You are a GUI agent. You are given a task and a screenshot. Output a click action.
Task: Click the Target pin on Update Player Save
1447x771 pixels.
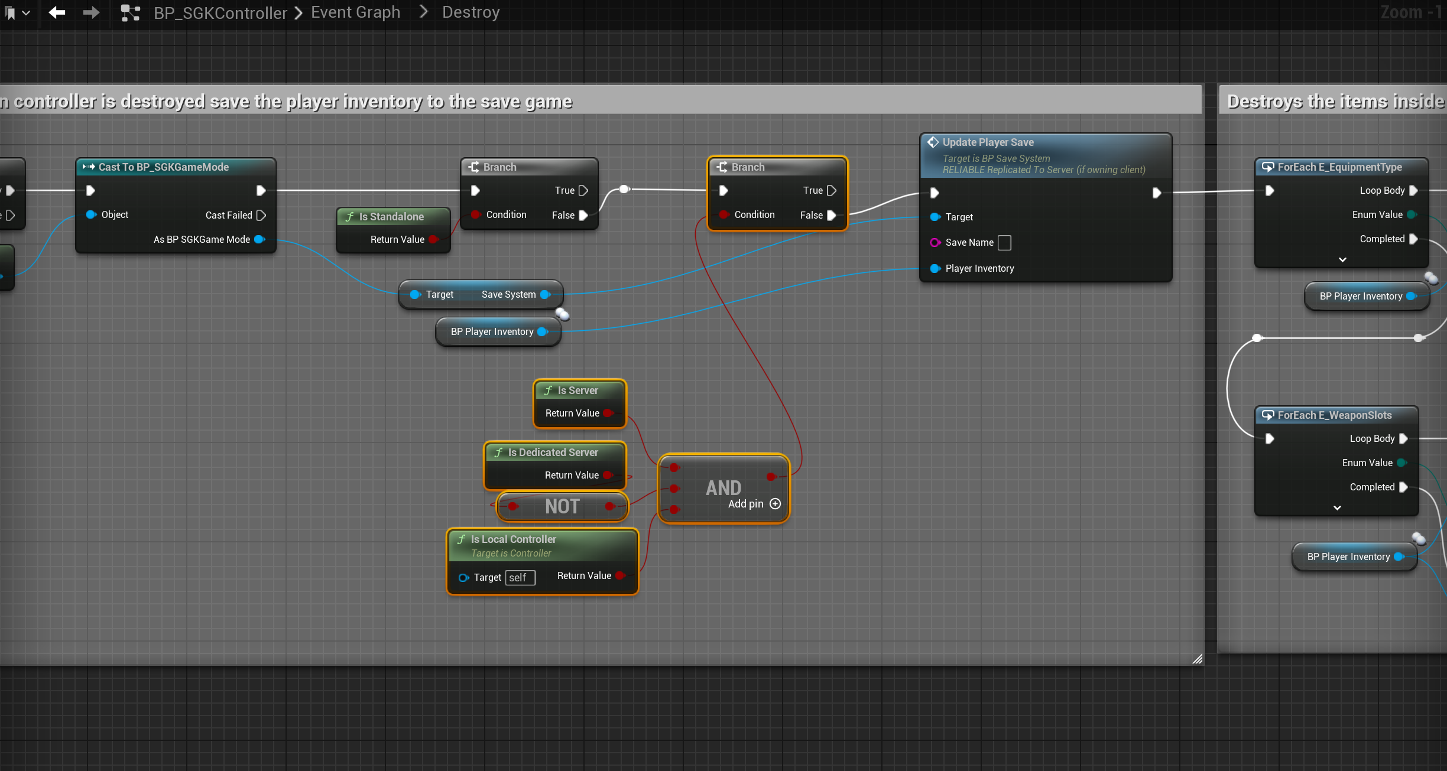click(x=935, y=217)
